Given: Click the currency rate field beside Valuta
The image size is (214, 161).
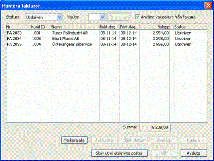Looking at the screenshot, I should 118,17.
